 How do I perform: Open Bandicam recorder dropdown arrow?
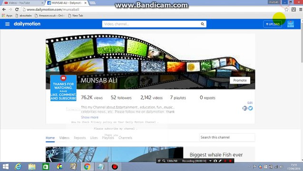[210, 161]
